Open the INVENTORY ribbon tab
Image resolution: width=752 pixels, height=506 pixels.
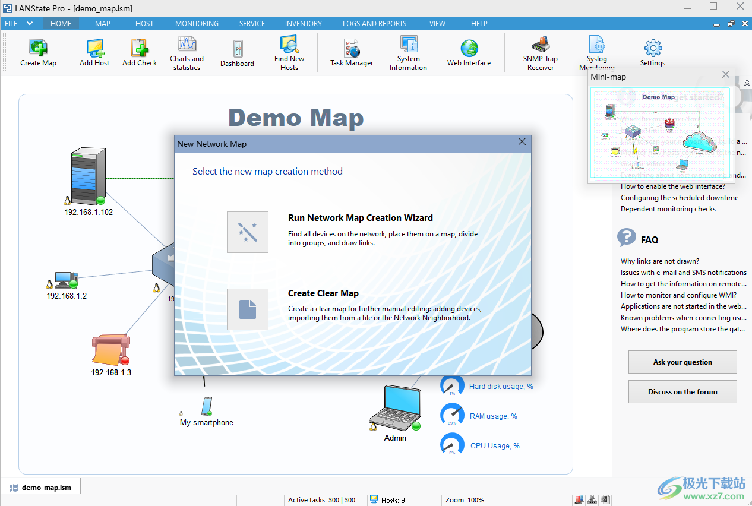point(303,24)
